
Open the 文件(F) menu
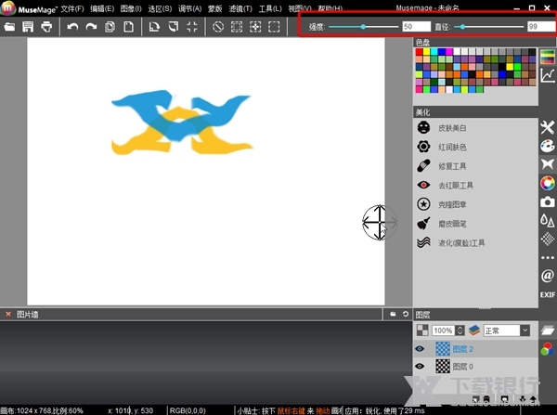[x=72, y=8]
